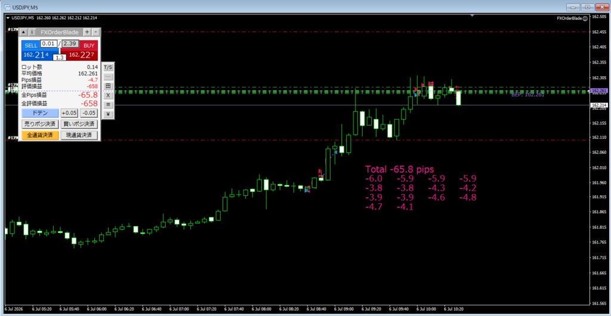Expand the USDJPY,M5 chart dropdown arrow
This screenshot has height=316, width=611.
pyautogui.click(x=8, y=18)
